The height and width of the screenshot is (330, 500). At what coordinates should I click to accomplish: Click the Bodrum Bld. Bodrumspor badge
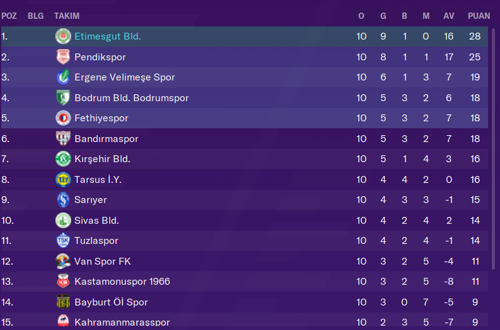point(63,98)
